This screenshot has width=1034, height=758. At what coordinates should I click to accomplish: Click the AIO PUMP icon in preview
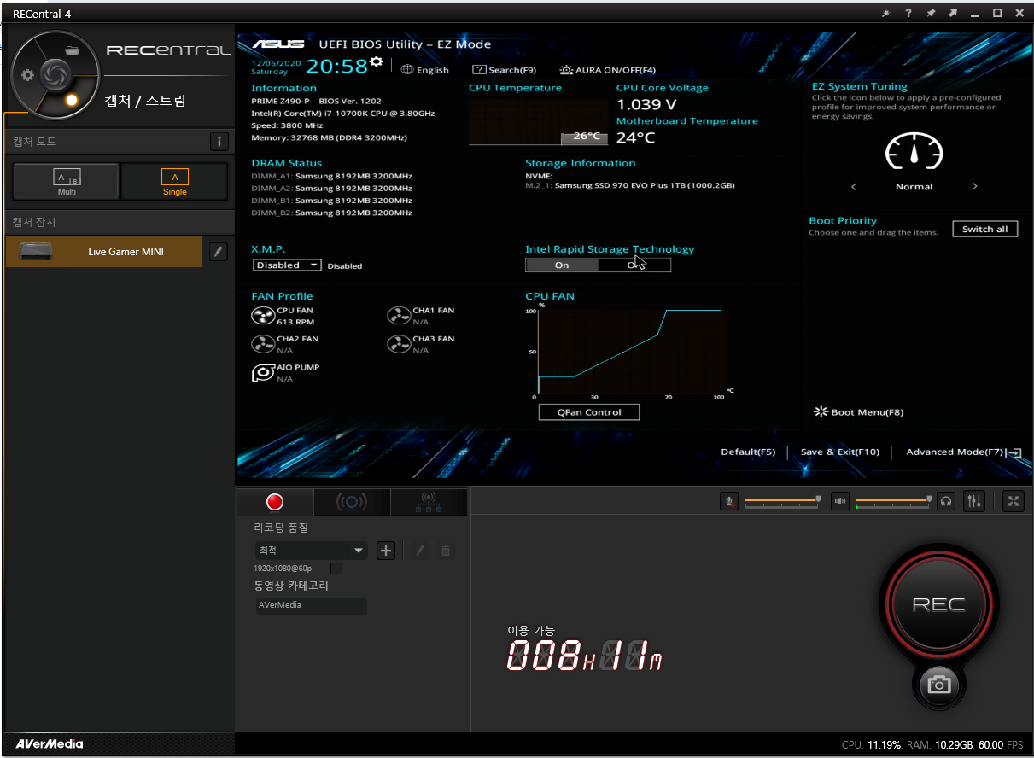[262, 373]
